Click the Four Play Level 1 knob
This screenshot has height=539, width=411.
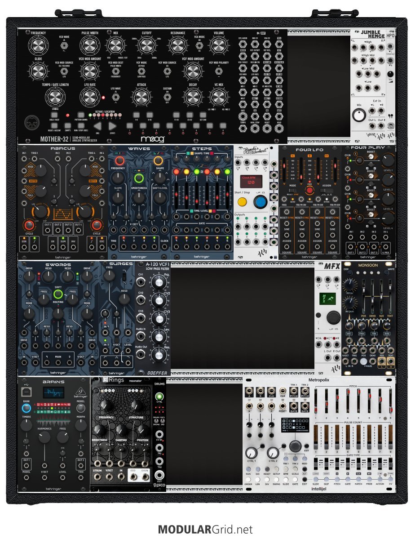(388, 160)
